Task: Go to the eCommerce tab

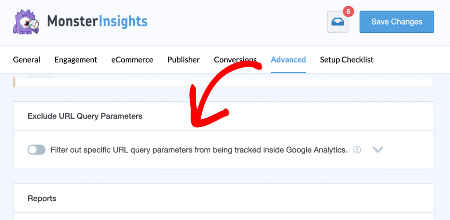Action: click(x=132, y=60)
